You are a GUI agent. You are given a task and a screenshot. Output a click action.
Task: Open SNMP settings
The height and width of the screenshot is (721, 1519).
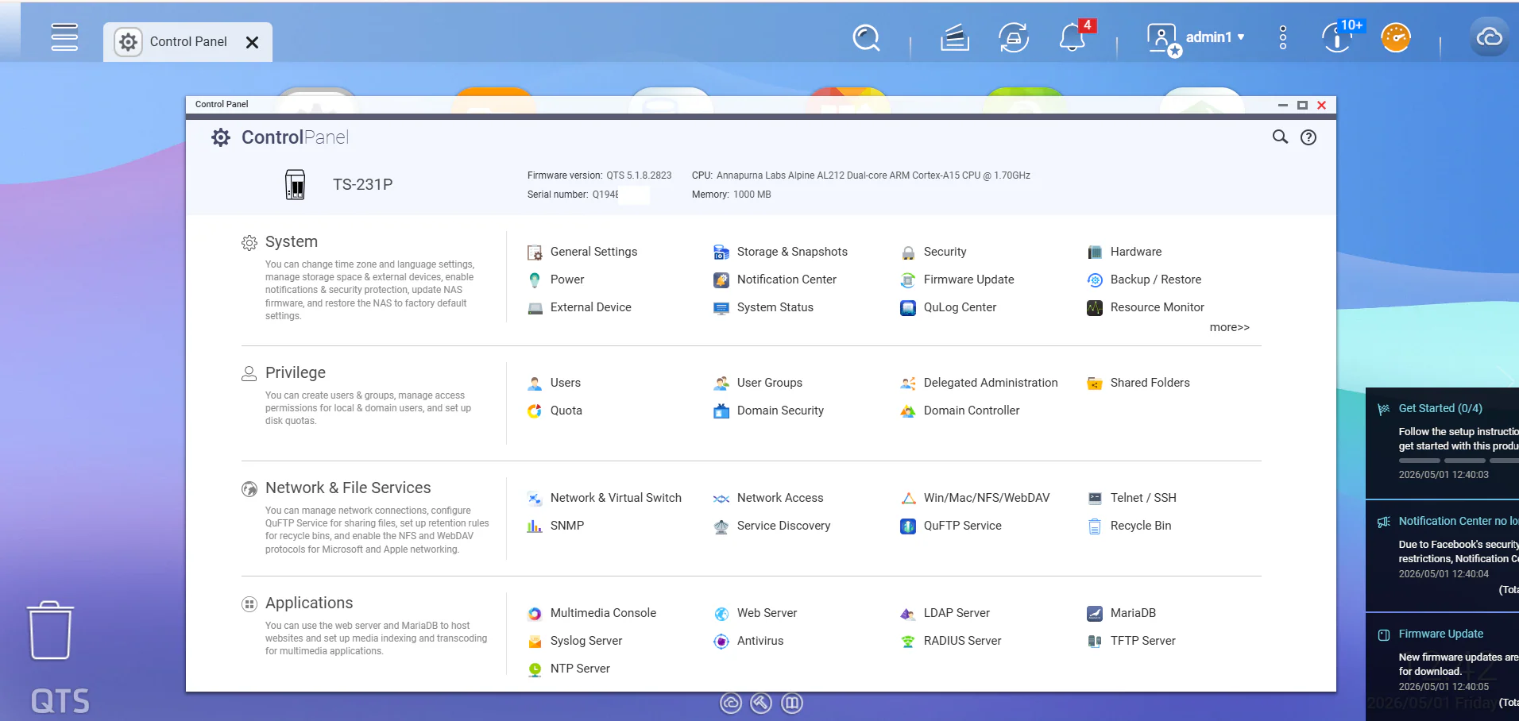[x=555, y=526]
